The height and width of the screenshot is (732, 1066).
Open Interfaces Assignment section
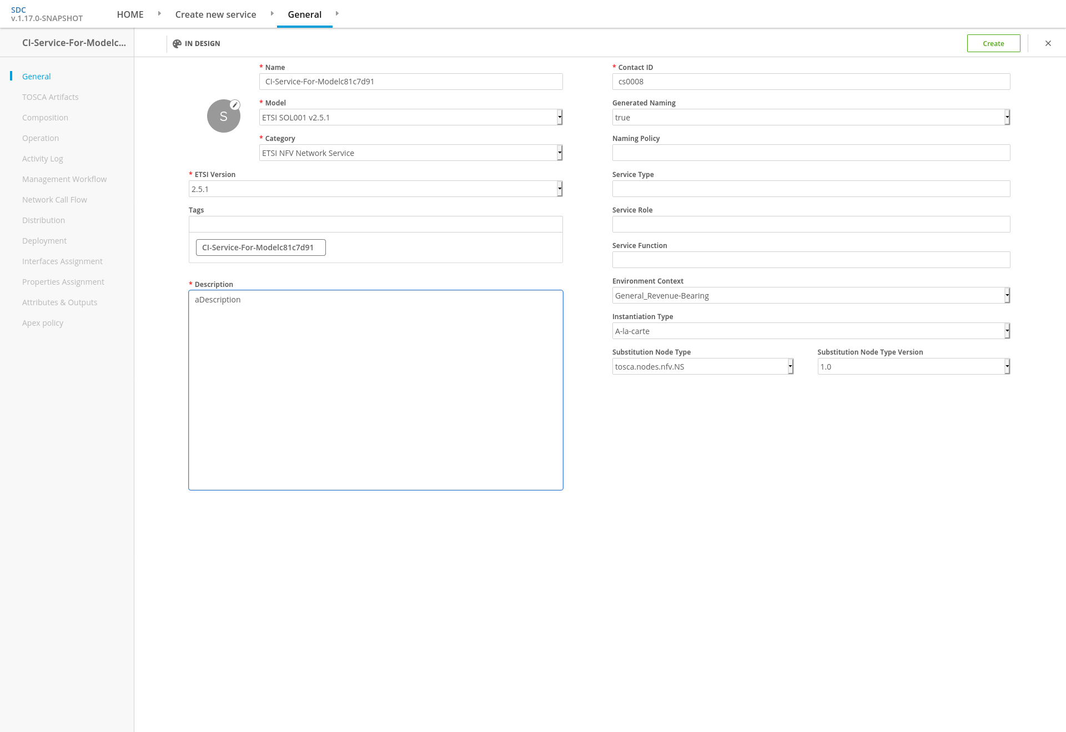62,261
